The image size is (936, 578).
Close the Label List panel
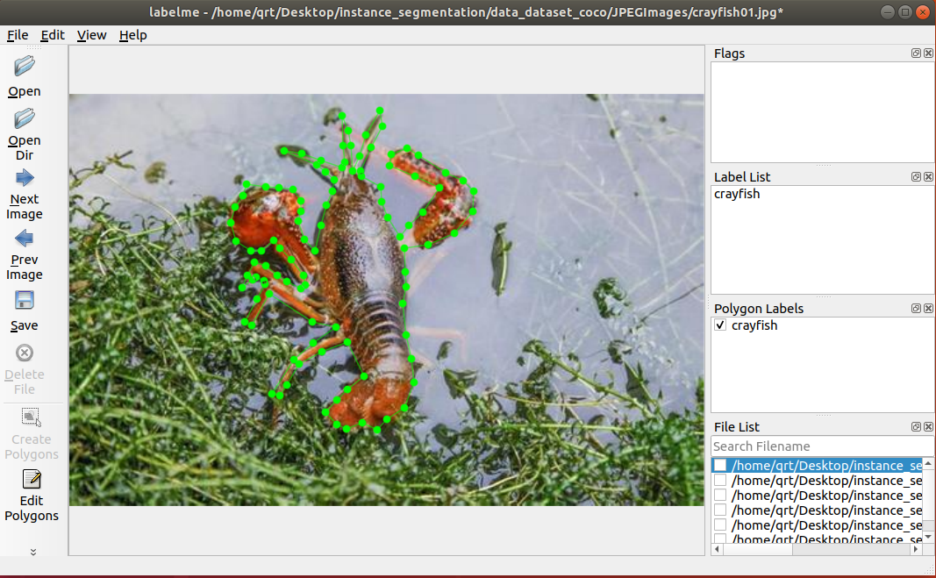tap(928, 177)
